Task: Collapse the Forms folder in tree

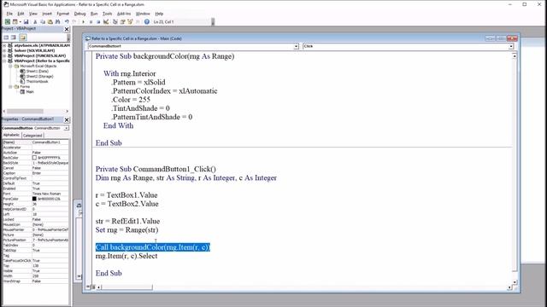Action: (x=10, y=86)
